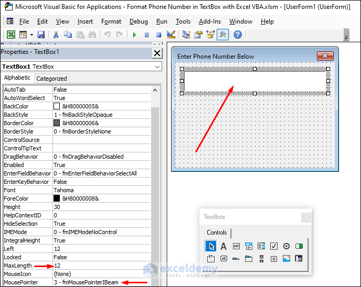Click the Cut scissors icon
The height and width of the screenshot is (287, 361).
[x=56, y=35]
